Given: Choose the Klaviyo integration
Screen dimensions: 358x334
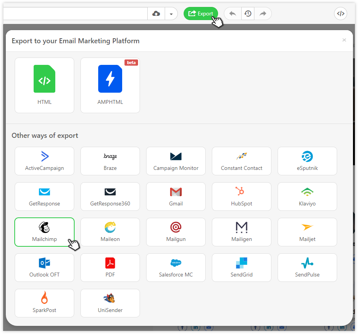Looking at the screenshot, I should point(307,197).
